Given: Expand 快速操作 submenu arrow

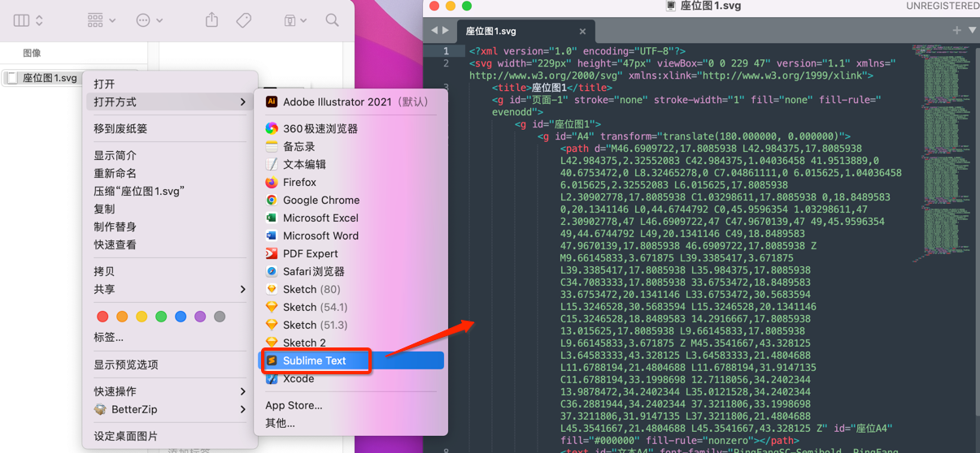Looking at the screenshot, I should click(242, 391).
